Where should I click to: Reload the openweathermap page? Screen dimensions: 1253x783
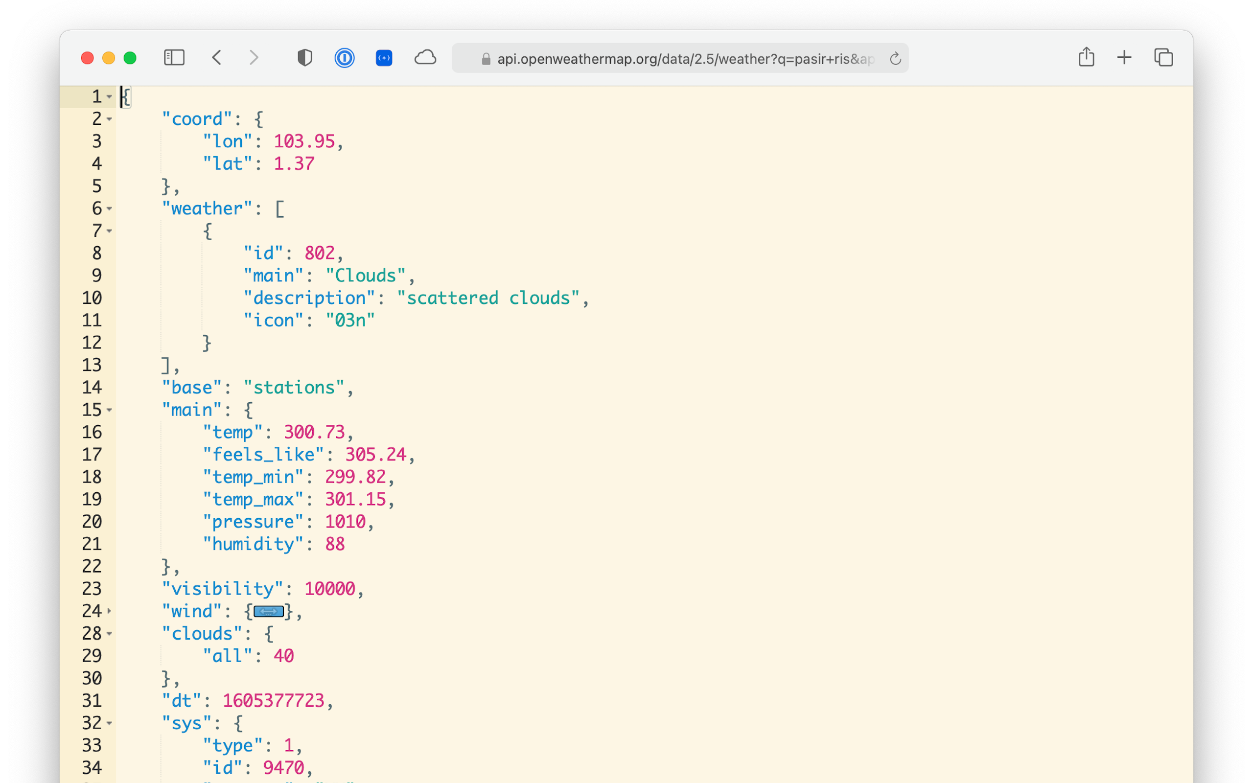895,59
